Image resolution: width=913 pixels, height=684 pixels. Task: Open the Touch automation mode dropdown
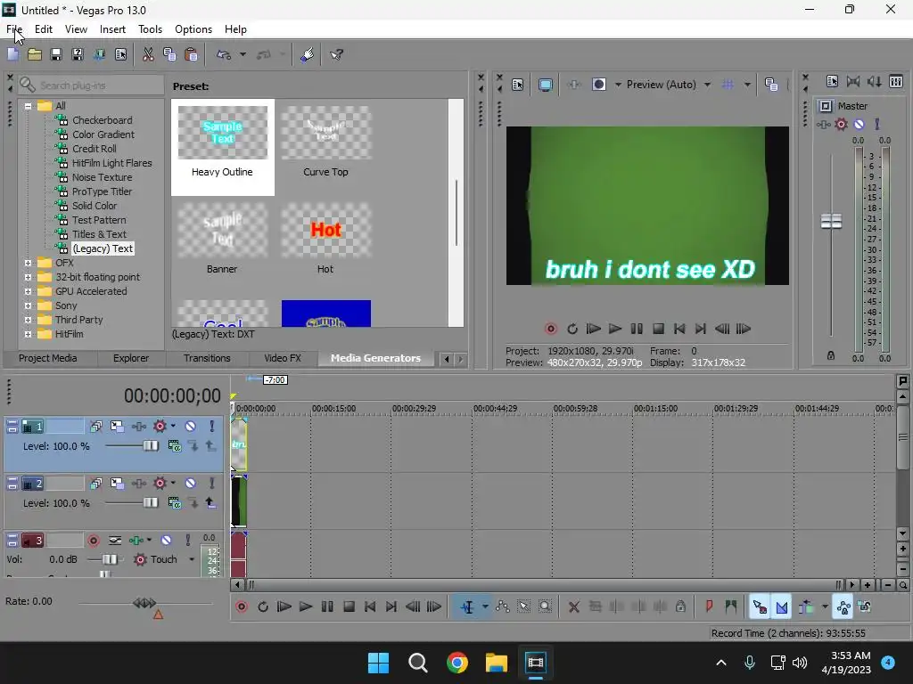192,559
